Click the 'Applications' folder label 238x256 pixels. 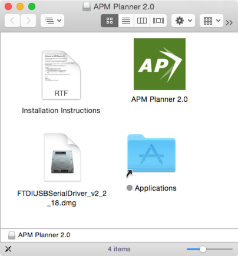(x=156, y=188)
